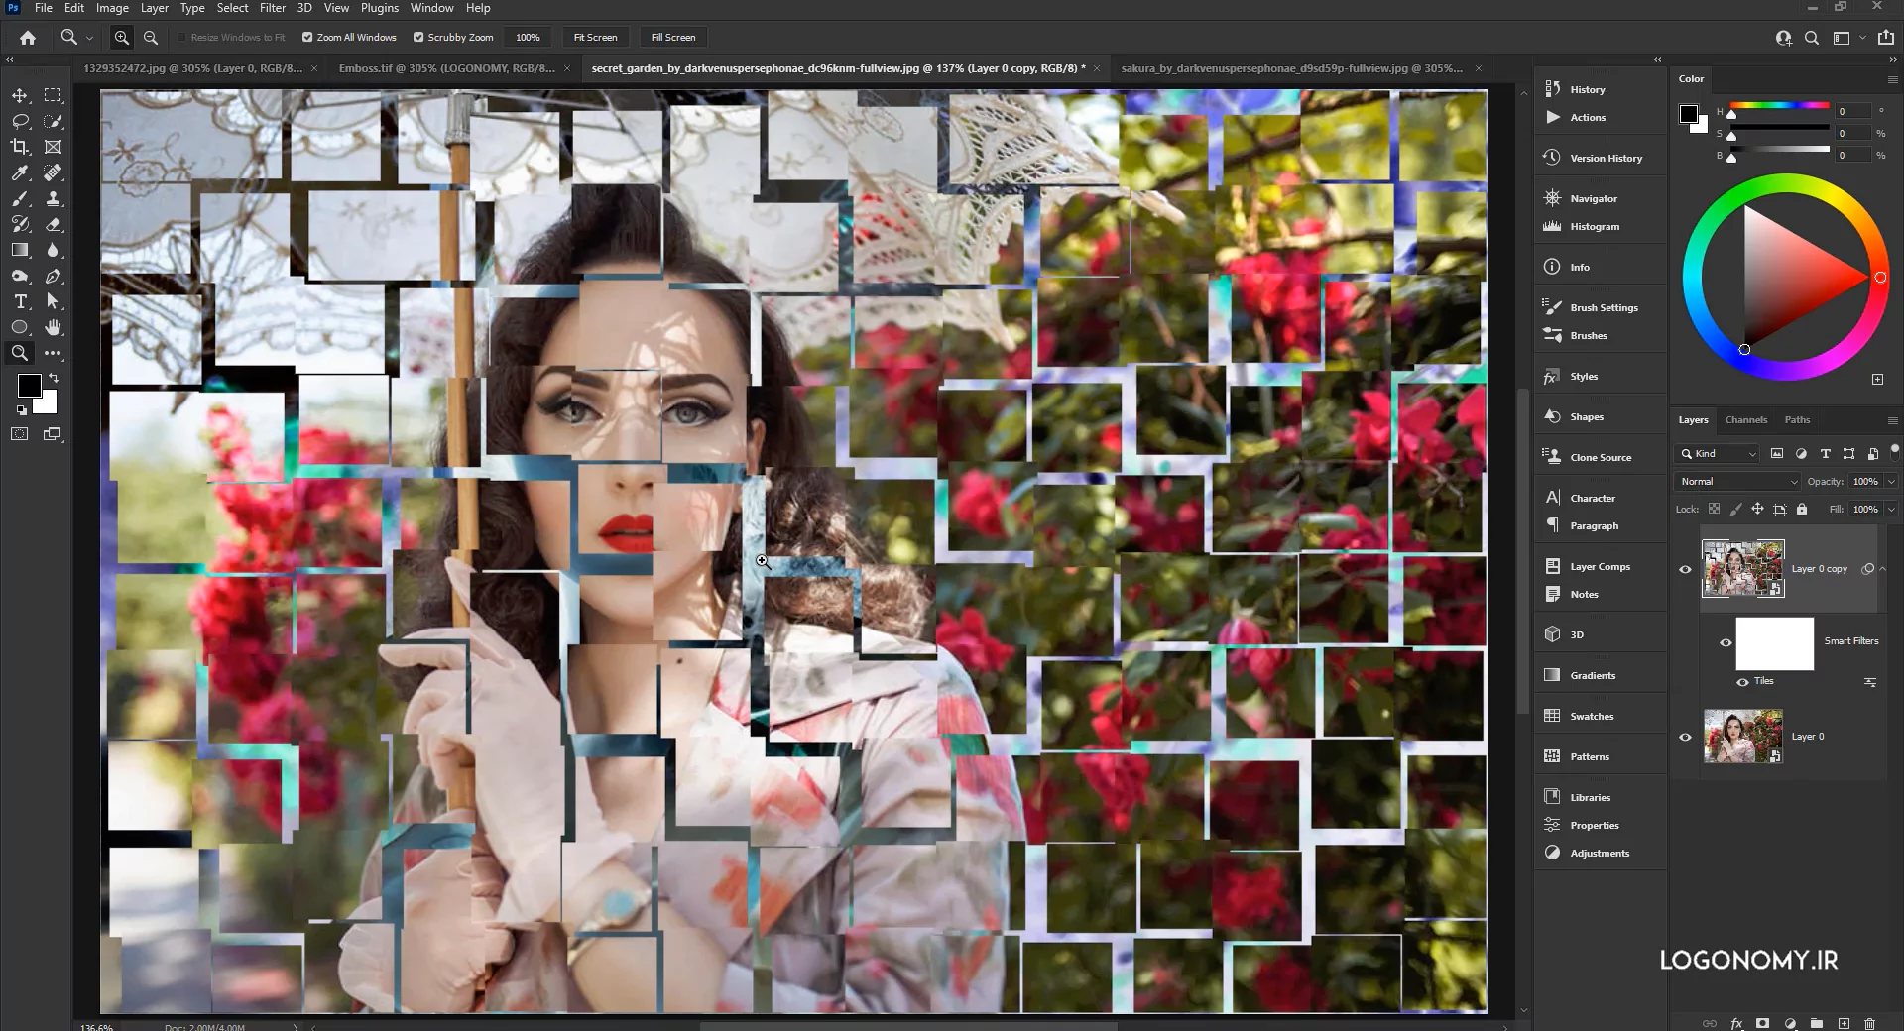Click the Zoom Out magnifier in options bar
1904x1031 pixels.
point(151,38)
